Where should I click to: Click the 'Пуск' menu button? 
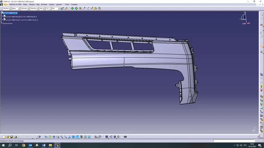click(6, 4)
